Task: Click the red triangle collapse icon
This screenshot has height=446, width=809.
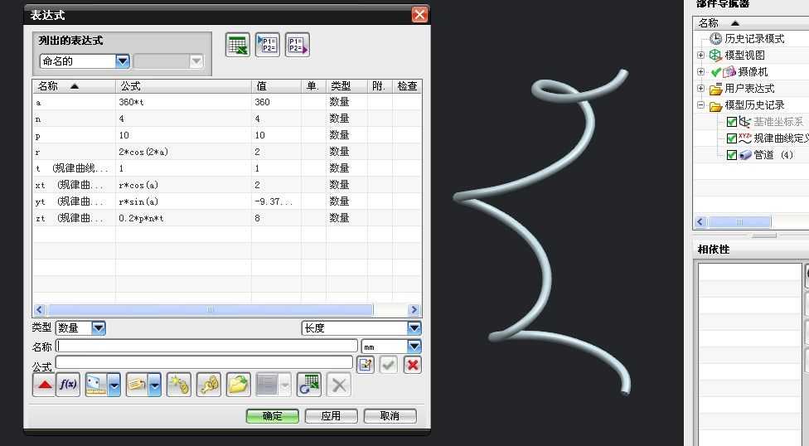Action: 44,385
